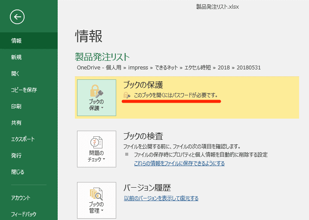
Task: Click the 製品発注リスト title text
Action: [102, 57]
